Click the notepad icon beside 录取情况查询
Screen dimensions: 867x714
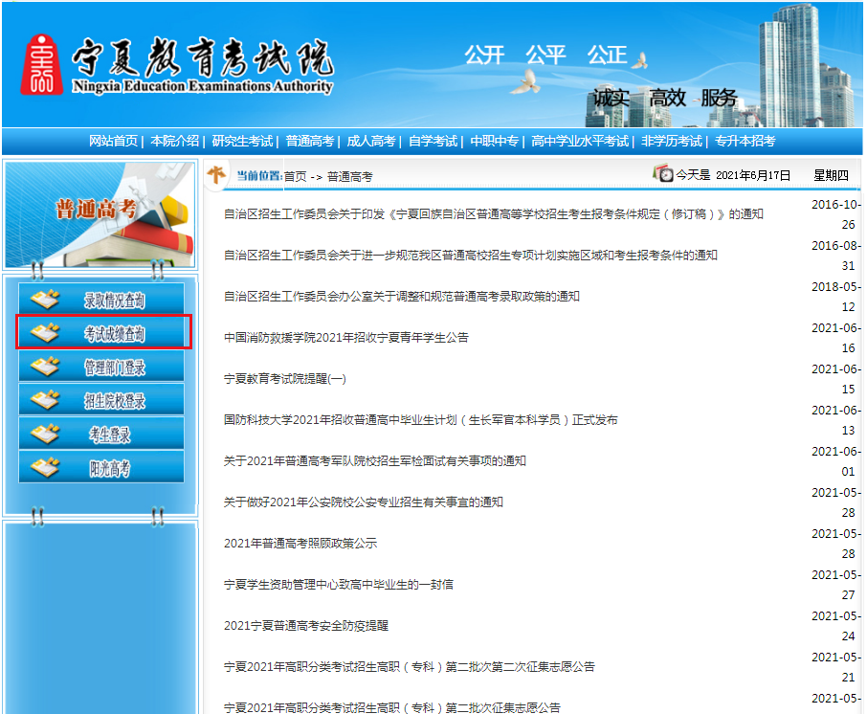[x=45, y=300]
